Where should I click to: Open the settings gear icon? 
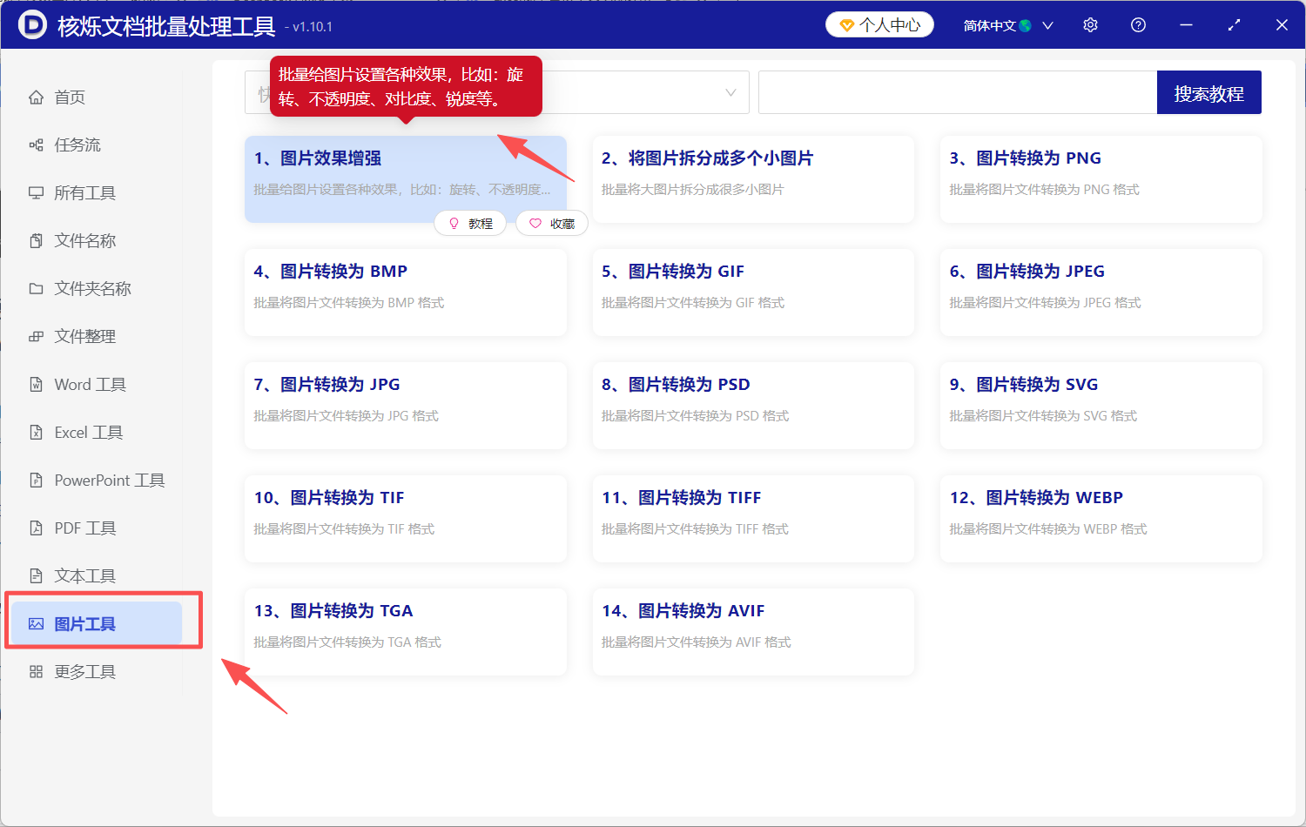point(1090,24)
